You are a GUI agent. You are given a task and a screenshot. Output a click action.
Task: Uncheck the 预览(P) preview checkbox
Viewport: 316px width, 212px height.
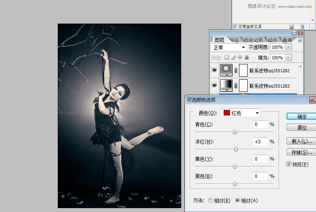pyautogui.click(x=289, y=164)
